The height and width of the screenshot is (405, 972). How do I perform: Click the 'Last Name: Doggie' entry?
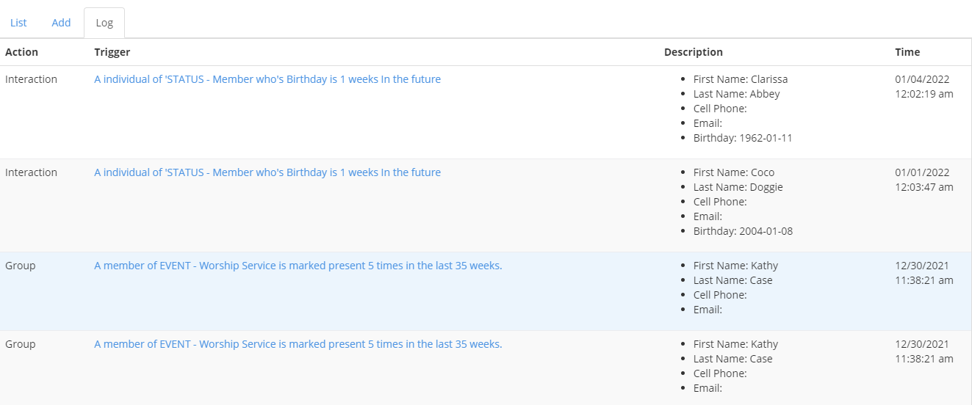pos(738,187)
